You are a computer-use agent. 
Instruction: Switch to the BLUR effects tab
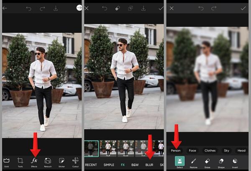click(x=149, y=165)
